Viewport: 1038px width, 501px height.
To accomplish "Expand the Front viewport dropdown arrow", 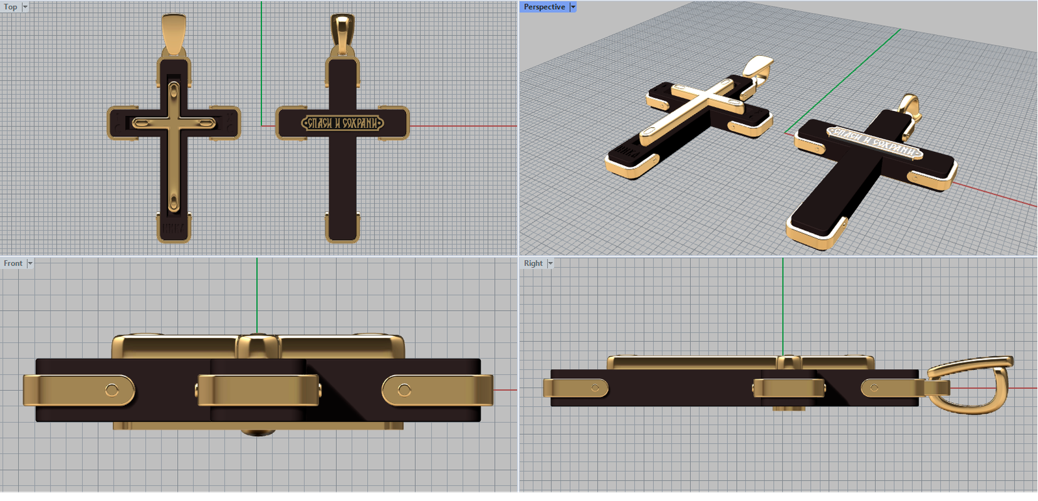I will (30, 263).
